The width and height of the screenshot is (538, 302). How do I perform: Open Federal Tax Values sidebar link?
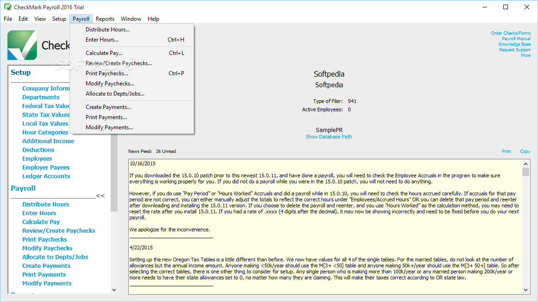(x=46, y=106)
